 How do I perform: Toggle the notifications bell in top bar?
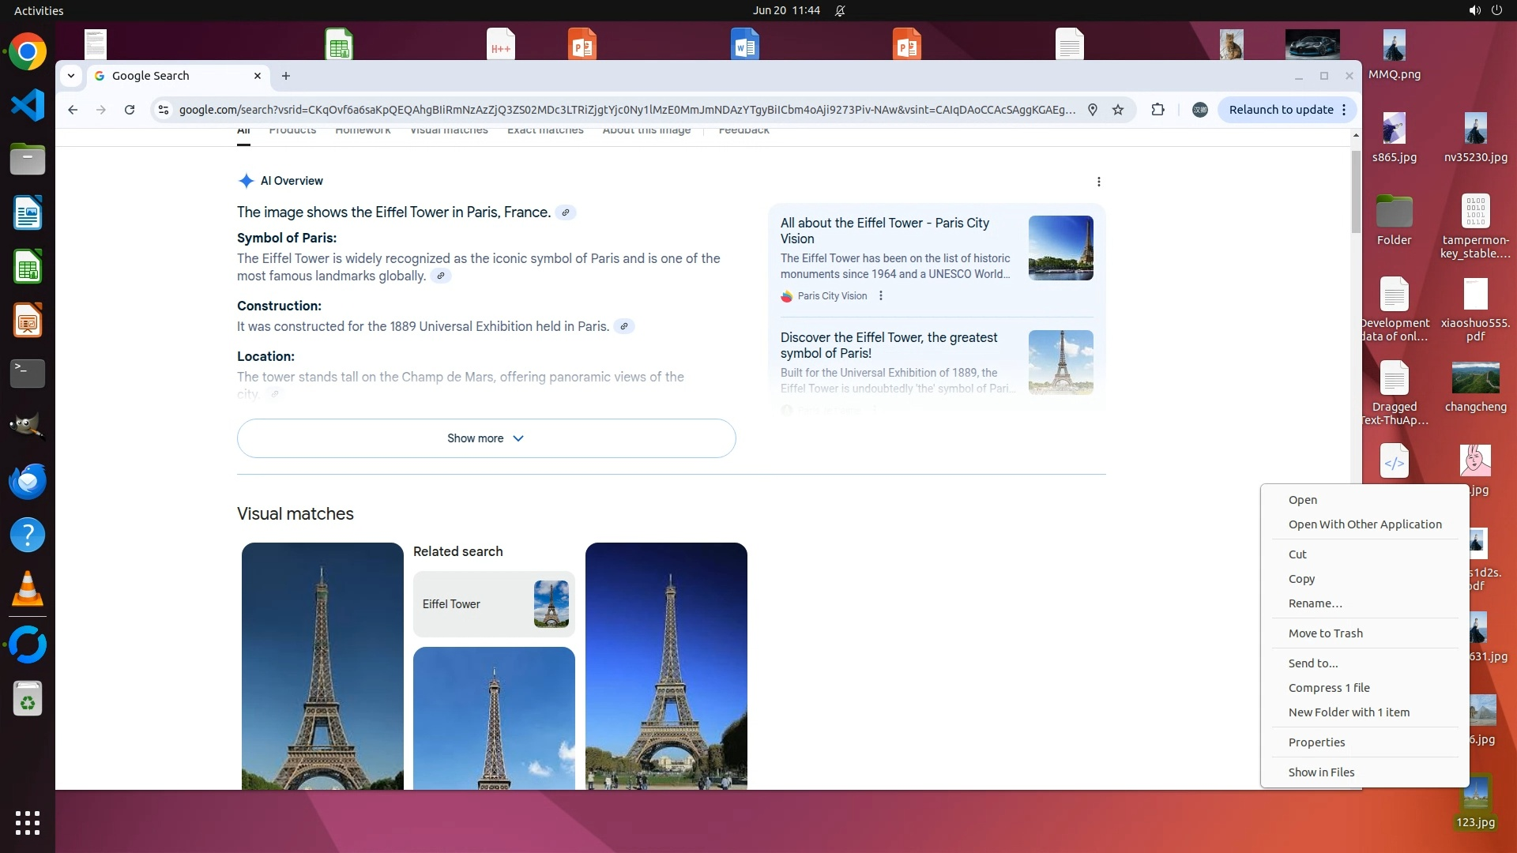[x=840, y=10]
